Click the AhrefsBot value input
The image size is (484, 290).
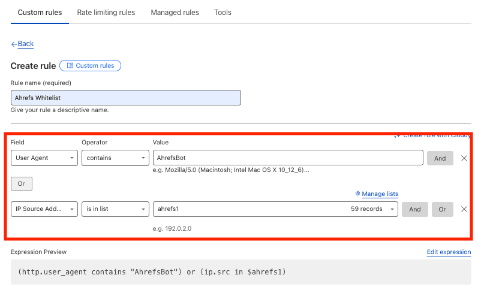pos(288,158)
